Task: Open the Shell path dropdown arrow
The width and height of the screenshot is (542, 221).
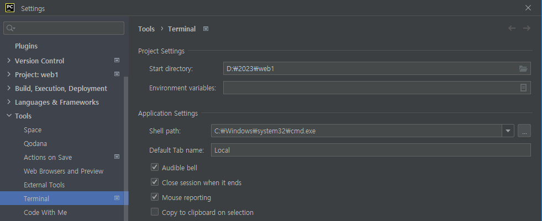Action: [x=508, y=131]
